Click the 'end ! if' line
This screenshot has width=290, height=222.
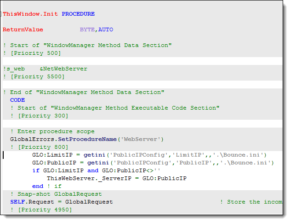46,186
